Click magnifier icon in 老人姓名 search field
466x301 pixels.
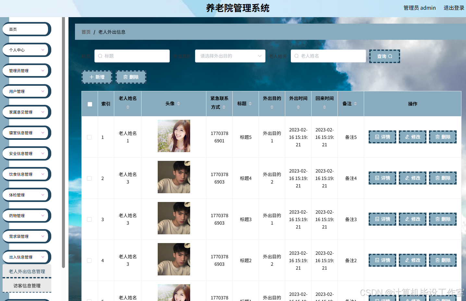click(x=297, y=56)
